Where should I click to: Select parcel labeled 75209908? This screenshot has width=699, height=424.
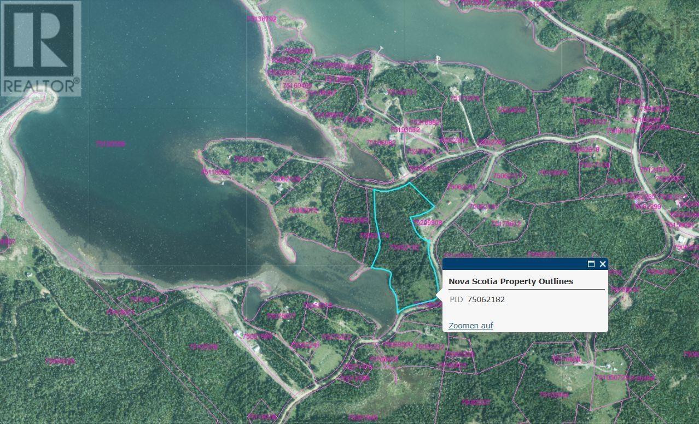coord(428,222)
